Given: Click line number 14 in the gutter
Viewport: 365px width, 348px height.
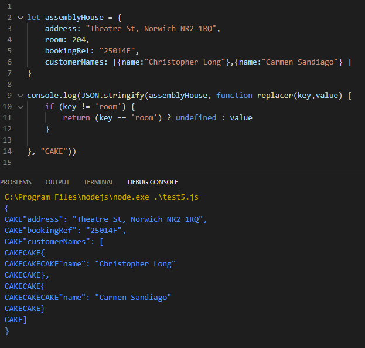Looking at the screenshot, I should (7, 151).
